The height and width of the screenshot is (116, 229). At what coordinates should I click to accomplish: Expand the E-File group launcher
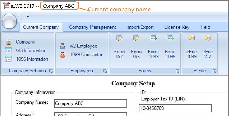click(x=214, y=71)
